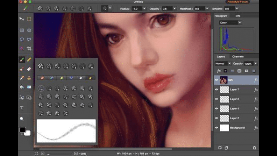Select the Elliptical marquee tool
Viewport: 277px width, 156px height.
[x=29, y=30]
